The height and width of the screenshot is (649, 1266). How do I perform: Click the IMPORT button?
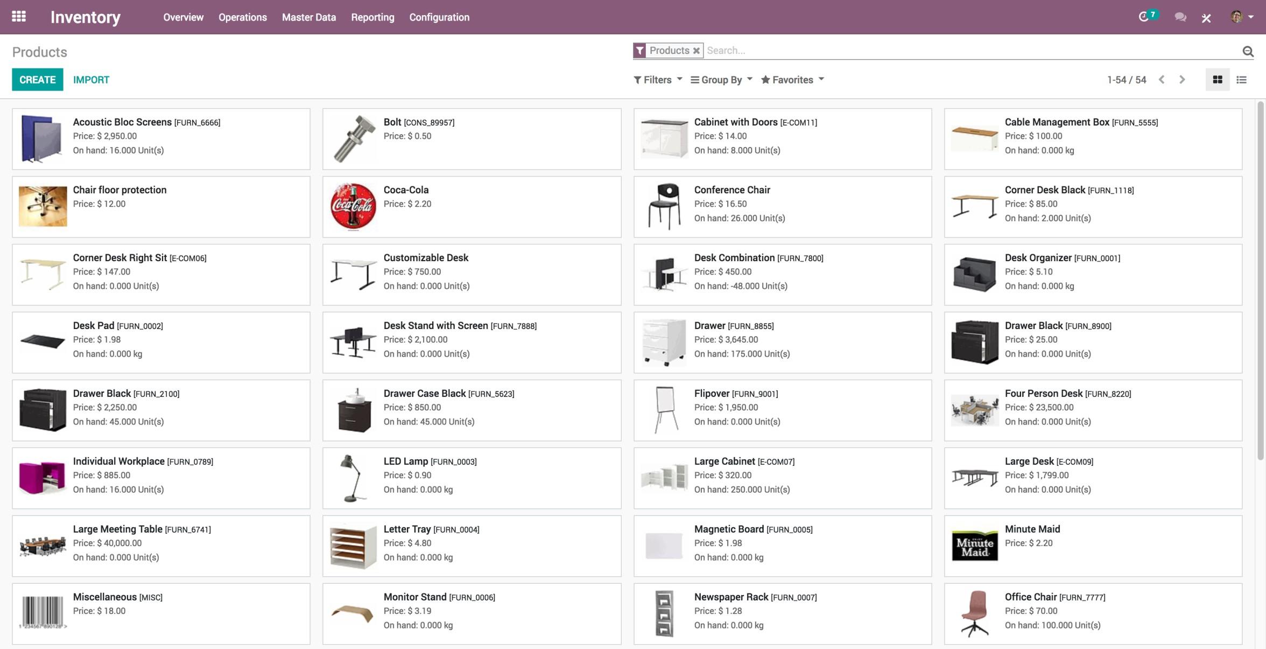coord(90,80)
